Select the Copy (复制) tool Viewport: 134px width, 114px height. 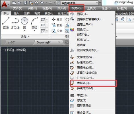(57, 25)
